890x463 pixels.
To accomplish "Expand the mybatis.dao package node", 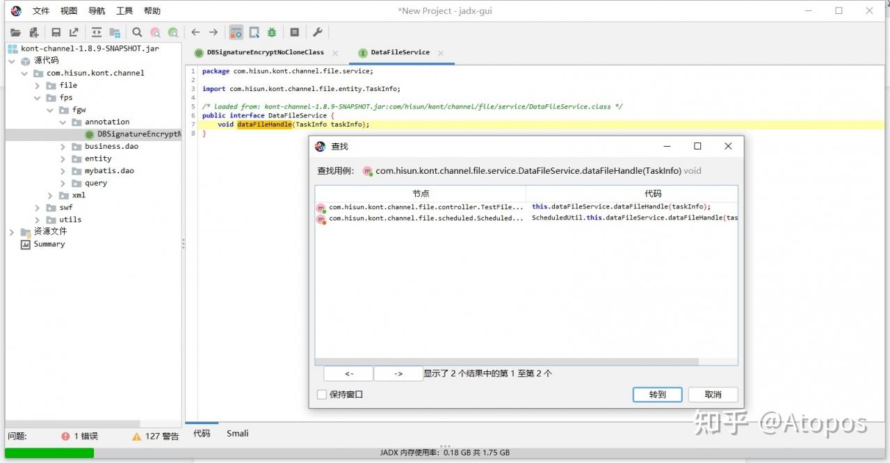I will [63, 171].
